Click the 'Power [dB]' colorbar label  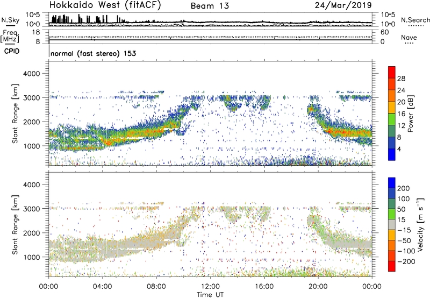[410, 113]
